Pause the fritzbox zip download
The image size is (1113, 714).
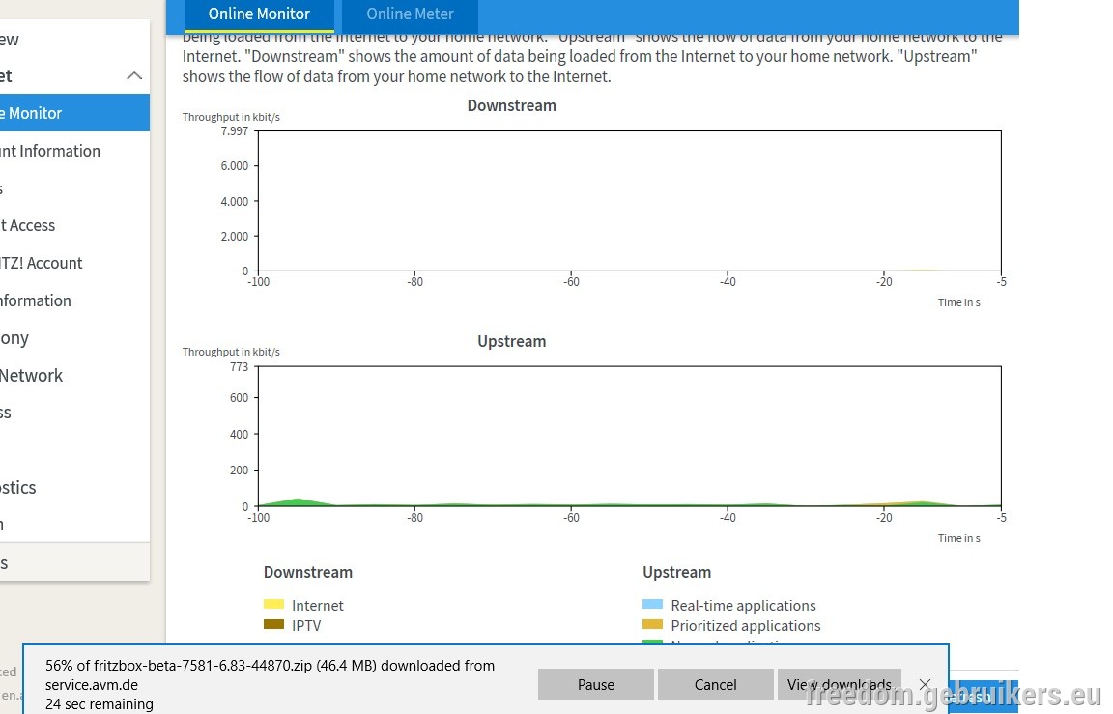click(x=595, y=684)
